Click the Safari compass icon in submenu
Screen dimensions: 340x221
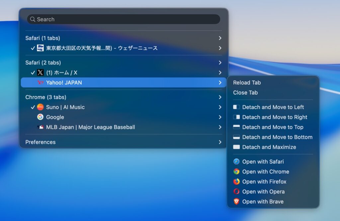[236, 162]
